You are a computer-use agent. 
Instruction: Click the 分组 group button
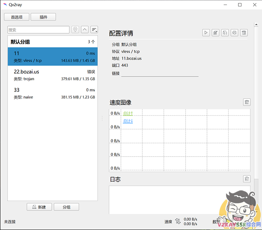pos(66,207)
